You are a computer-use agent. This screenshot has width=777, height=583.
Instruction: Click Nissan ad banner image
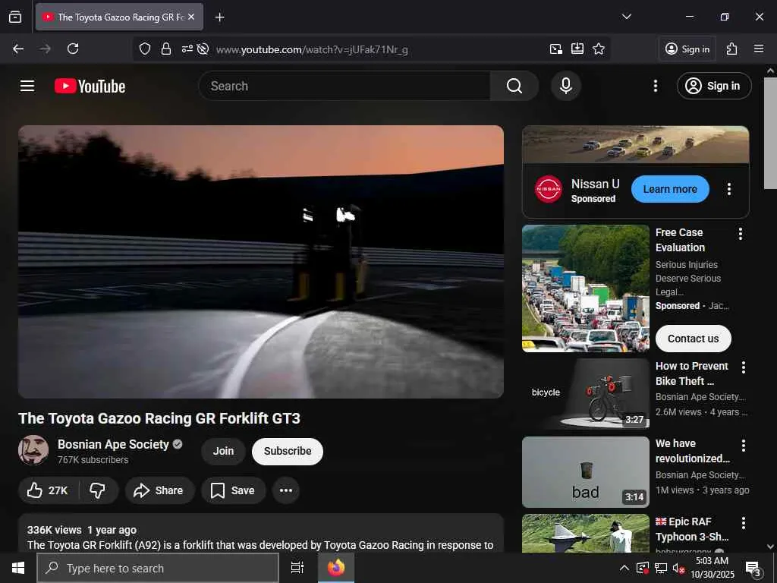pos(636,145)
